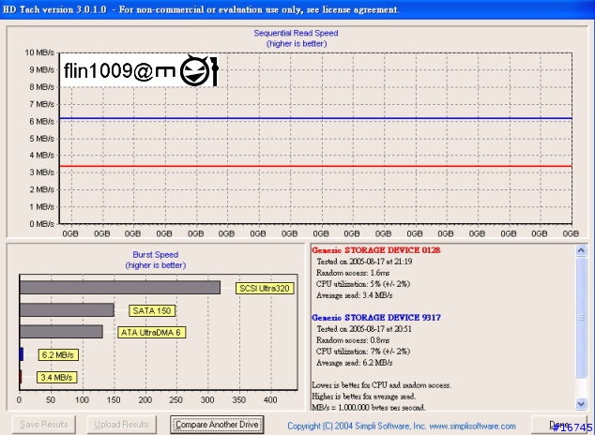Click the Done button
This screenshot has height=435, width=595.
(x=559, y=425)
